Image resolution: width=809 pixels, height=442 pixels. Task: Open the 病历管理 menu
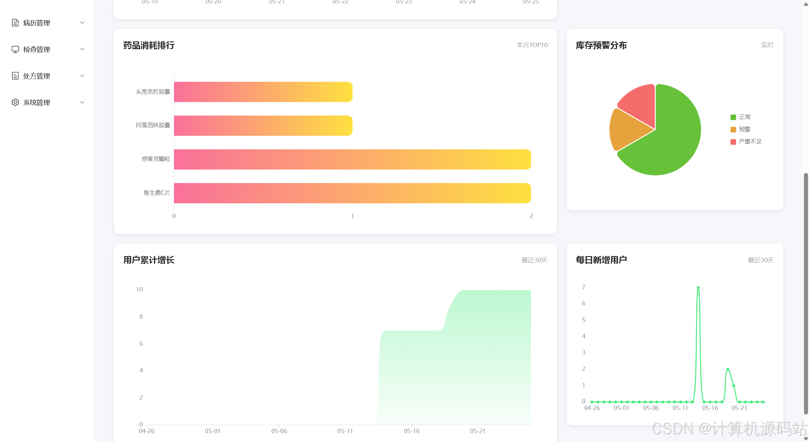[47, 23]
